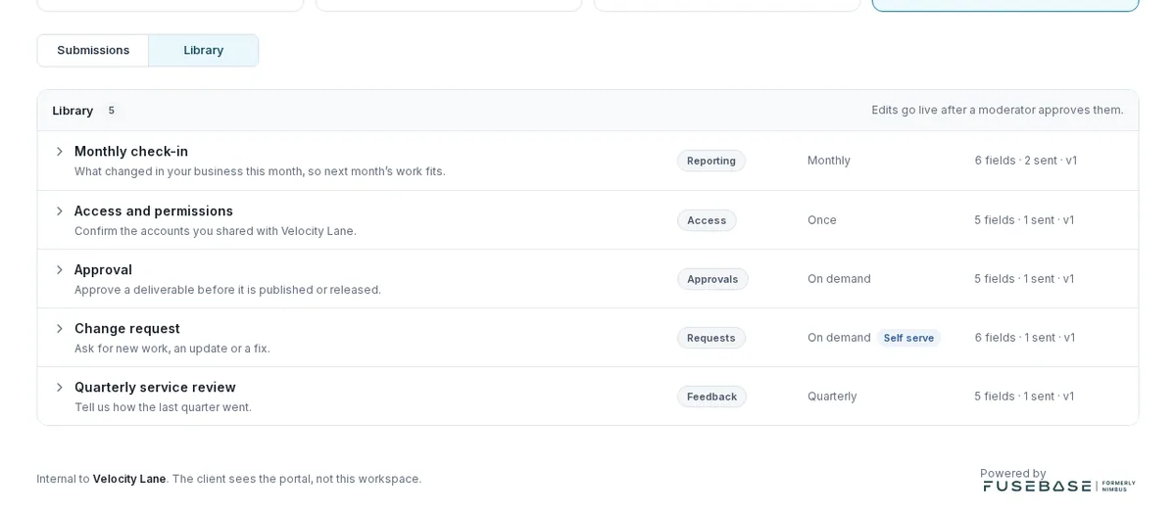Screen dimensions: 1176x514
Task: Open the Monthly check-in form title
Action: [x=131, y=151]
